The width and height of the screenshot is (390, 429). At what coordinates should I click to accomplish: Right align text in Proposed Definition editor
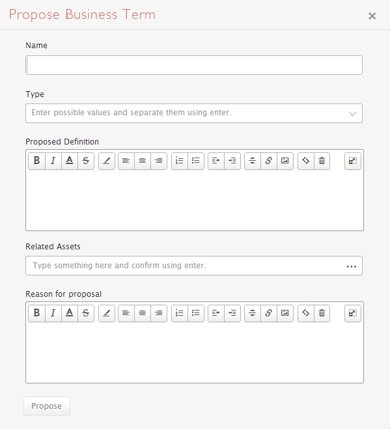159,161
